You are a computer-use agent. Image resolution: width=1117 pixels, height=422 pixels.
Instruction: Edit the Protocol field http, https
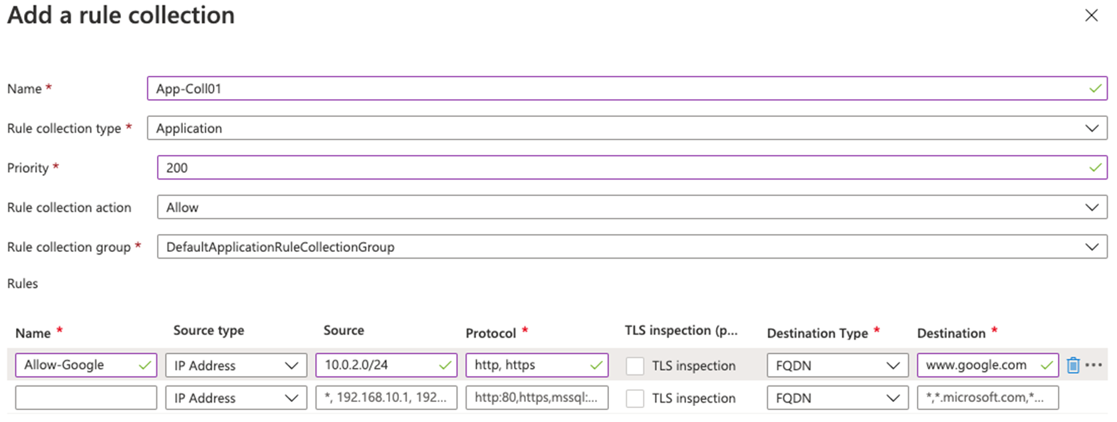pyautogui.click(x=537, y=365)
